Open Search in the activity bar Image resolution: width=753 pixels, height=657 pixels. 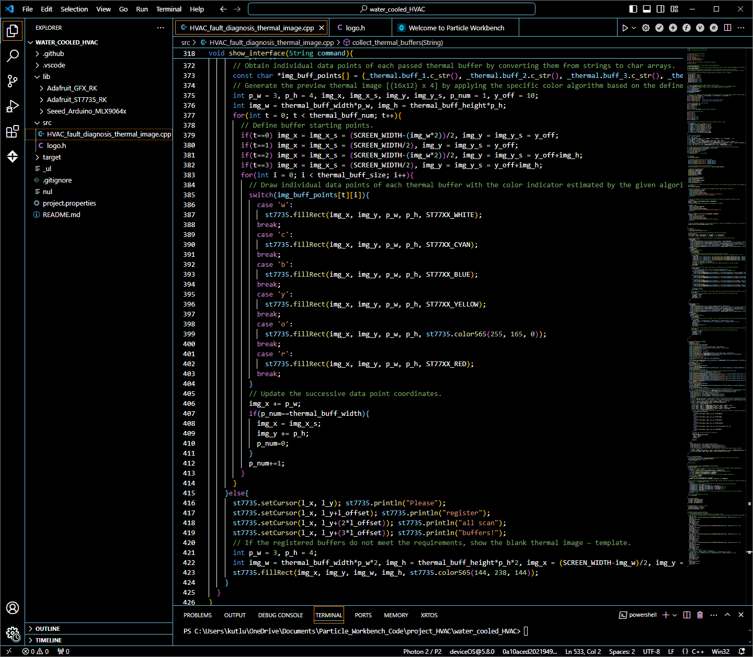click(x=13, y=55)
